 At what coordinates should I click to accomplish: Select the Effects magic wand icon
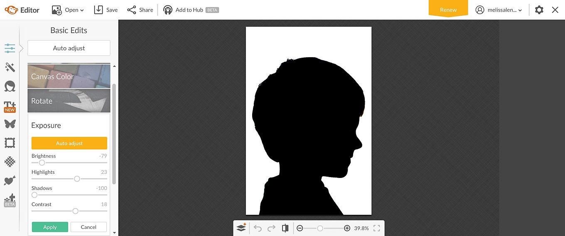click(10, 67)
